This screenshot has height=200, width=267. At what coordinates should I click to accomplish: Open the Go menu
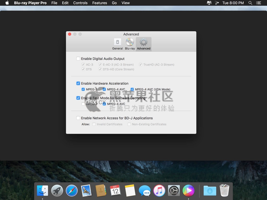(x=114, y=3)
